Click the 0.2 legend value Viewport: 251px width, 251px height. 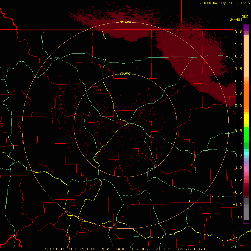(x=238, y=180)
